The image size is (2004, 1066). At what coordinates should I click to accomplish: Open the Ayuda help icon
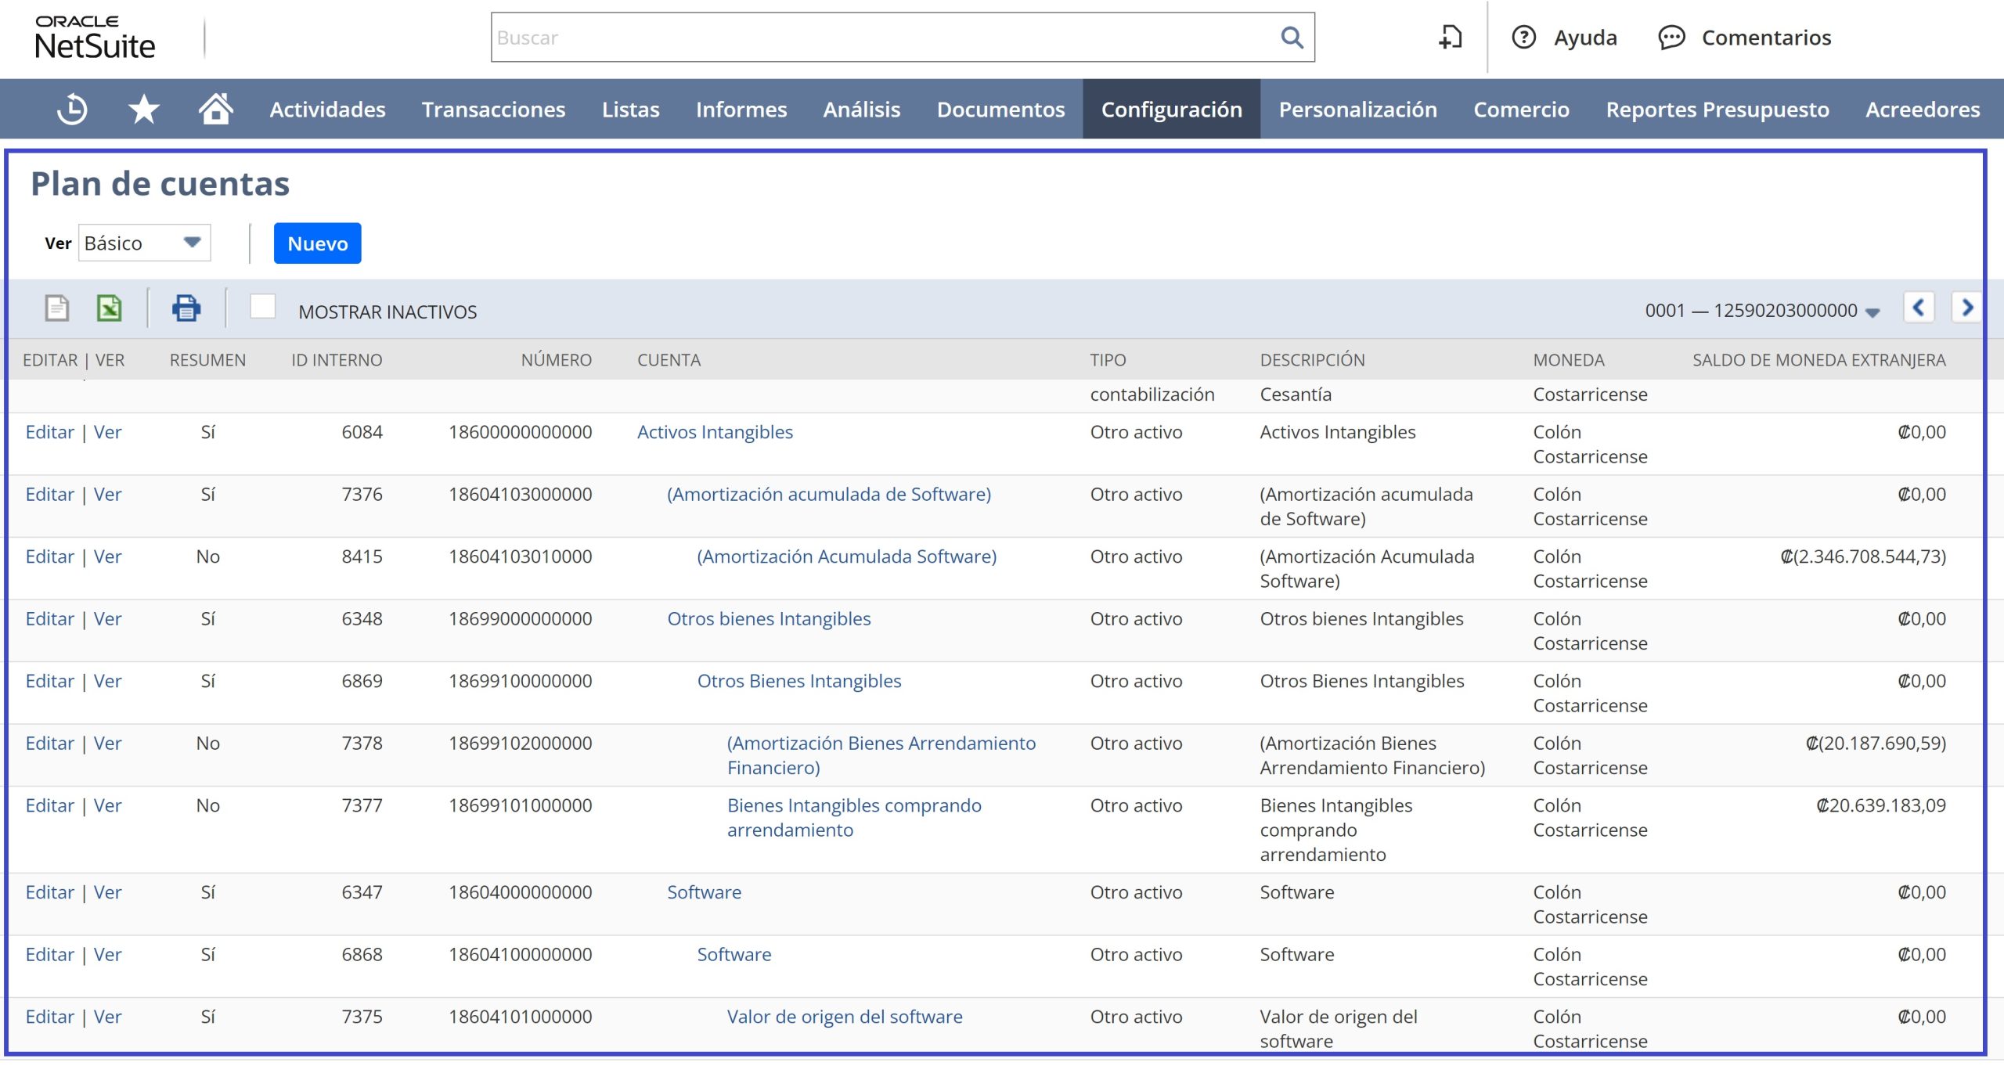[x=1523, y=38]
